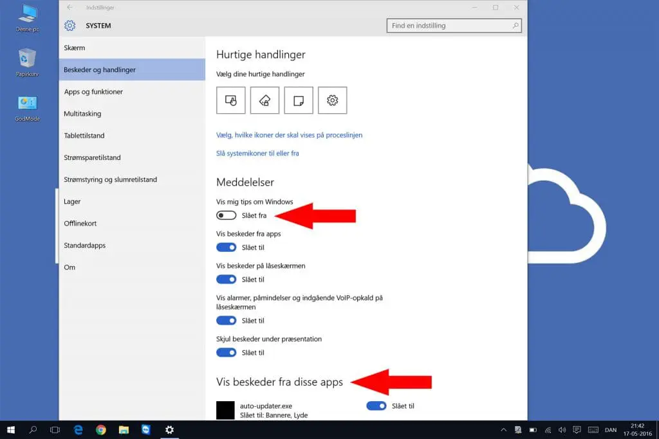The width and height of the screenshot is (659, 439).
Task: Click the Wi-Fi icon in the taskbar
Action: coord(547,430)
